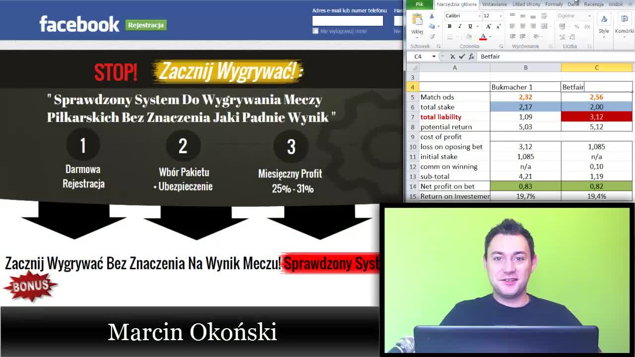Select column B header in Excel

tap(525, 67)
